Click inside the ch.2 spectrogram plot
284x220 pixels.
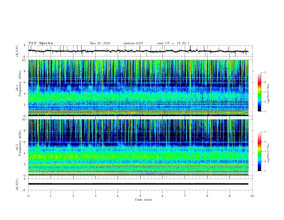click(x=138, y=147)
